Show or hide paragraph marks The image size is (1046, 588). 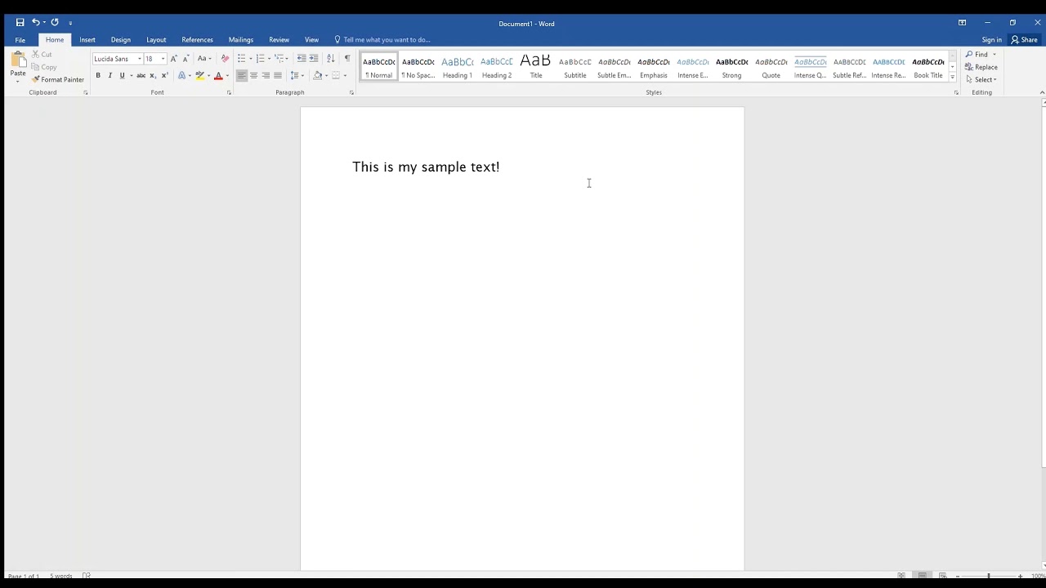coord(347,59)
